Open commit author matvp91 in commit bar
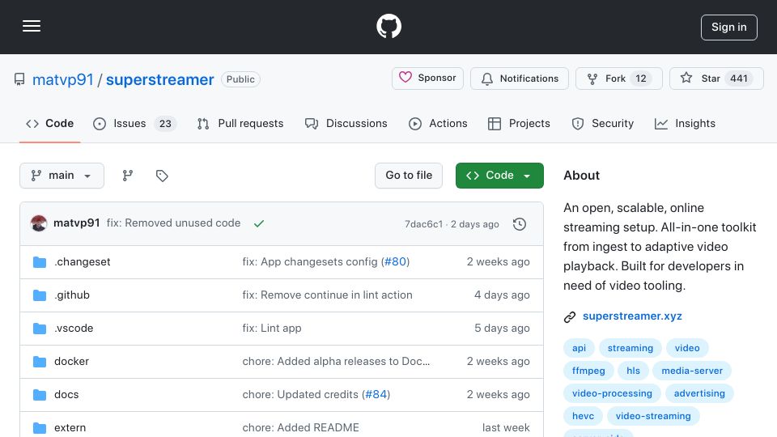Screen dimensions: 777x437 click(77, 223)
